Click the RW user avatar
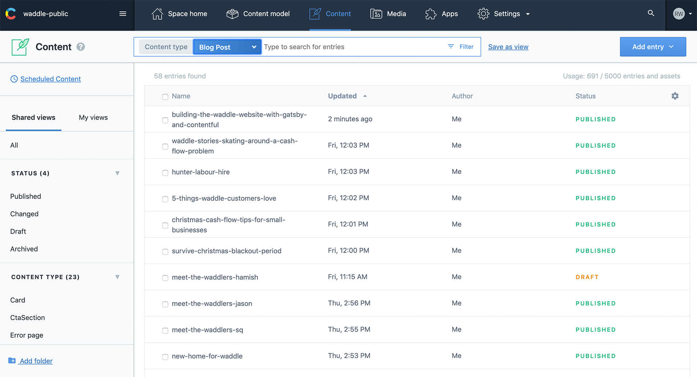This screenshot has width=697, height=377. click(x=678, y=14)
